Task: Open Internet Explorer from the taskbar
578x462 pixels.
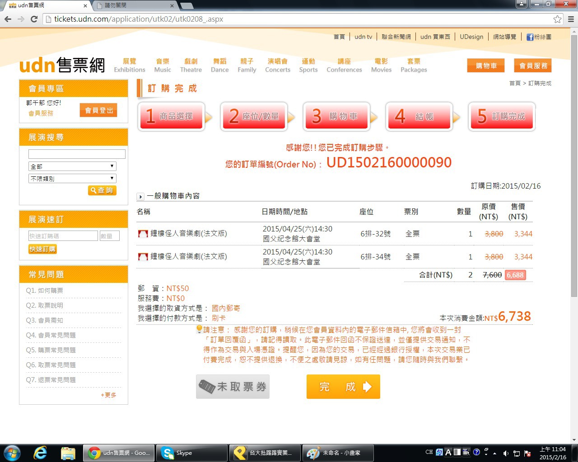Action: click(x=40, y=453)
